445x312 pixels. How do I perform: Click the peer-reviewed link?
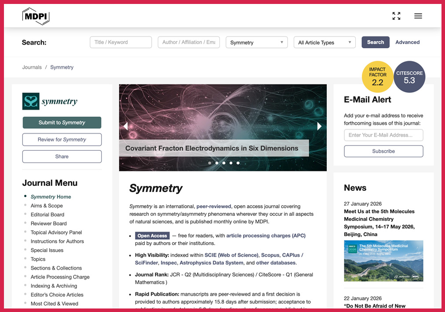[214, 206]
